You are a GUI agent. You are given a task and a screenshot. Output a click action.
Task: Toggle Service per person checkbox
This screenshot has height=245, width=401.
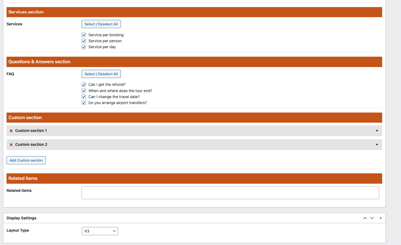point(84,41)
